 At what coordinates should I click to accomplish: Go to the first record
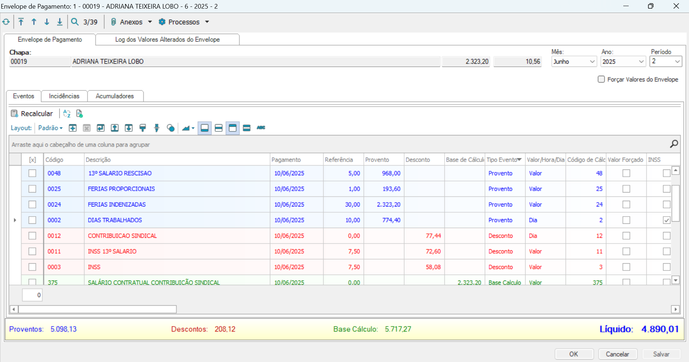click(21, 22)
